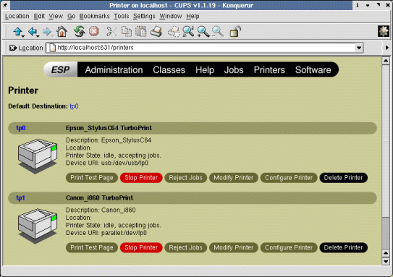Click the Cut scissors icon
Screen dimensions: 393x277
coord(111,32)
